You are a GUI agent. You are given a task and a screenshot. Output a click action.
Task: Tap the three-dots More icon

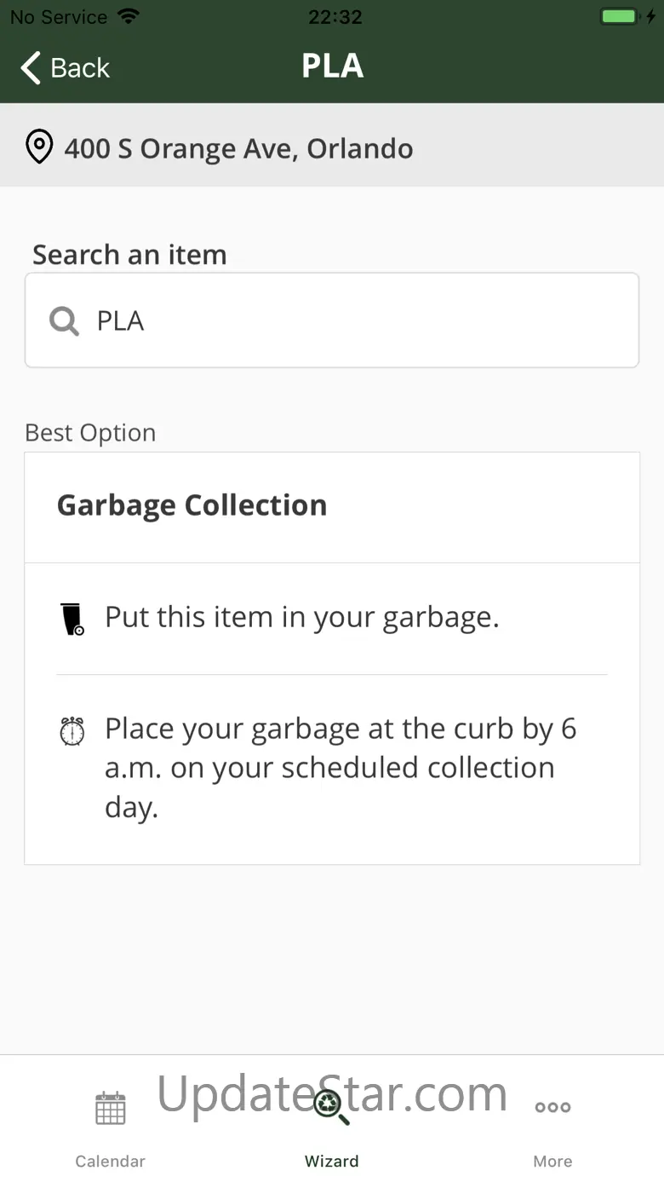point(552,1107)
